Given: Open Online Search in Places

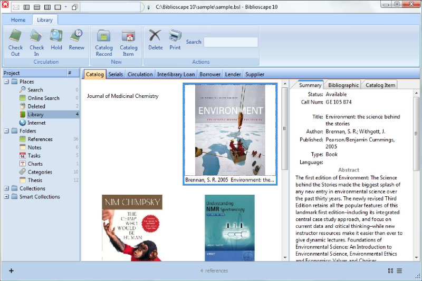Looking at the screenshot, I should click(43, 98).
